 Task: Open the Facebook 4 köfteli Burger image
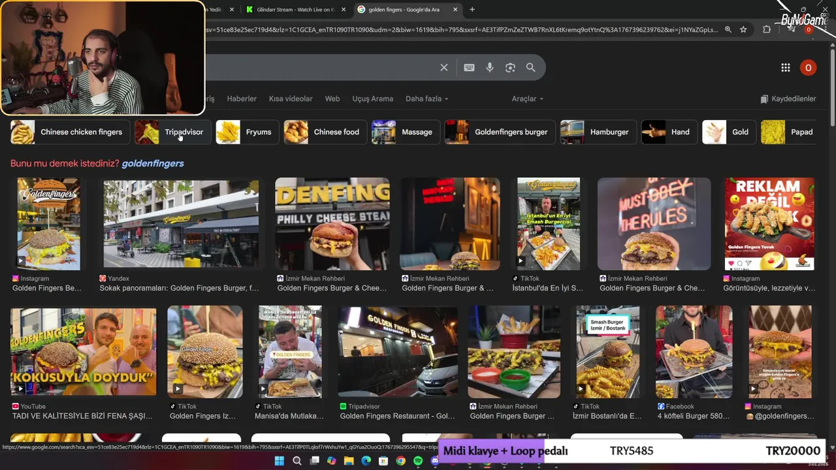pos(694,352)
